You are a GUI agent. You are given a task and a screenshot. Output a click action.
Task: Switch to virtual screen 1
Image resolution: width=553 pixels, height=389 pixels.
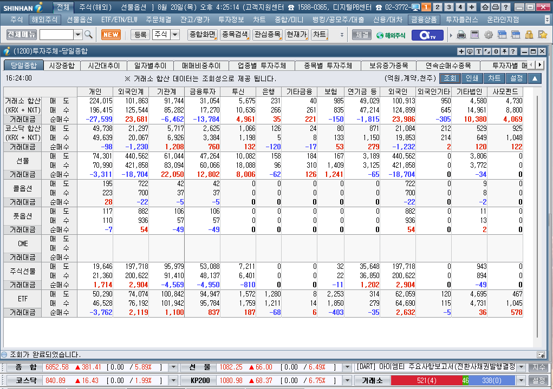point(426,7)
